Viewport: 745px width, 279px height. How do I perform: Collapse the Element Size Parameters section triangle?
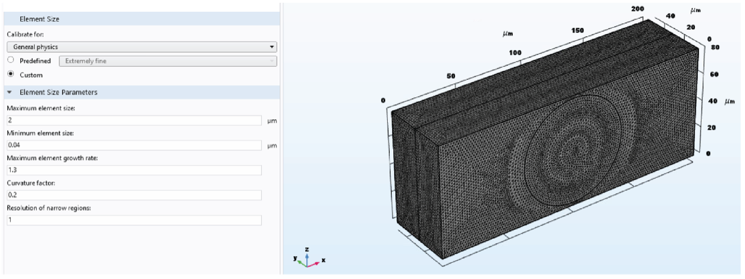pyautogui.click(x=9, y=92)
